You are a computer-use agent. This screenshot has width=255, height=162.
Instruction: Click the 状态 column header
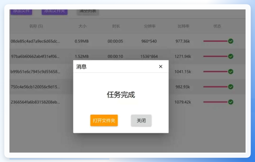217,26
